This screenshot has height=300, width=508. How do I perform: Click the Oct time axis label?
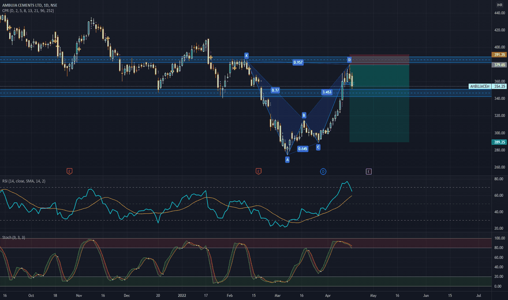tap(31, 296)
